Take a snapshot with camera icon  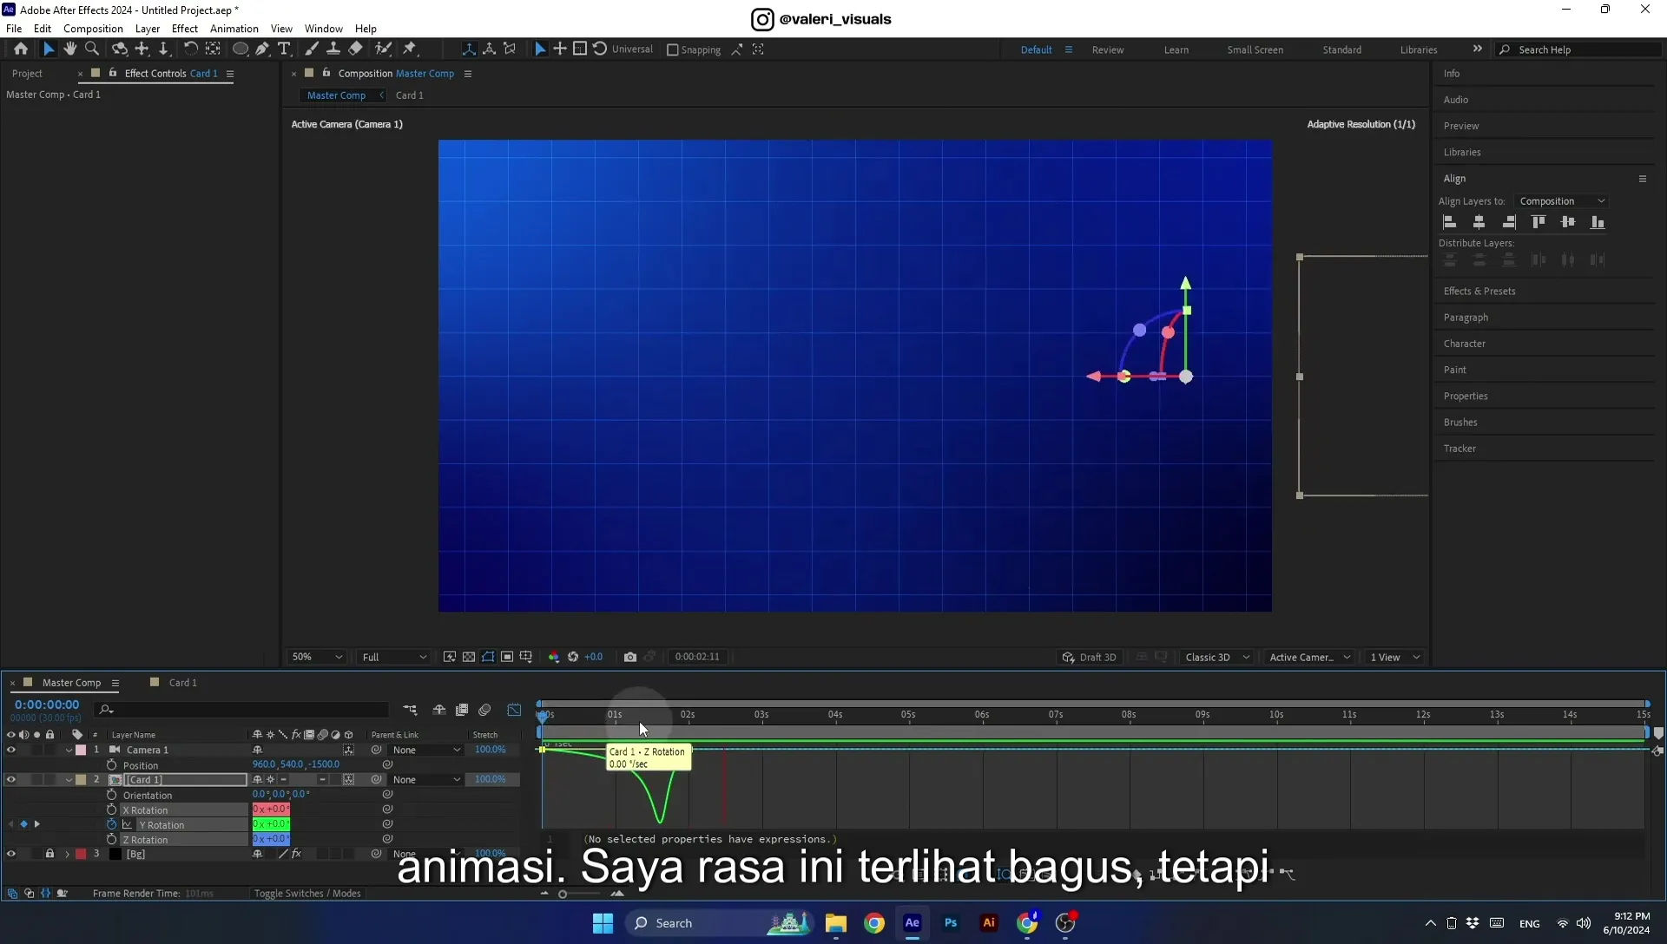[630, 657]
